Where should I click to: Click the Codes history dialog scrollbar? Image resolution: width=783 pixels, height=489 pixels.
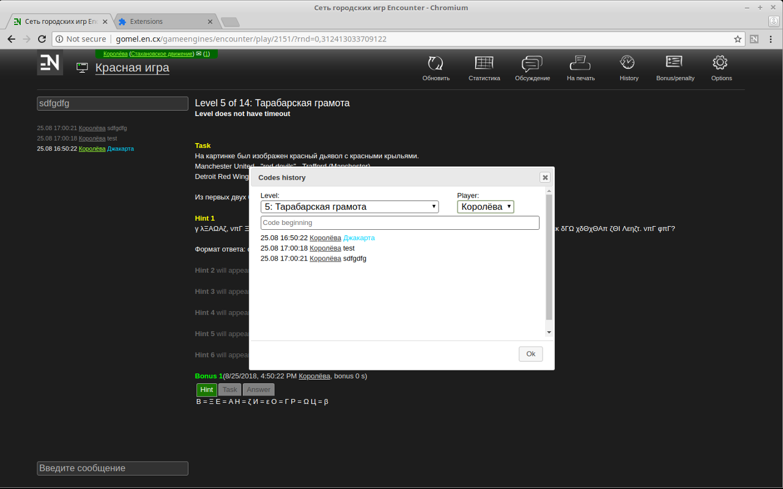click(x=549, y=257)
